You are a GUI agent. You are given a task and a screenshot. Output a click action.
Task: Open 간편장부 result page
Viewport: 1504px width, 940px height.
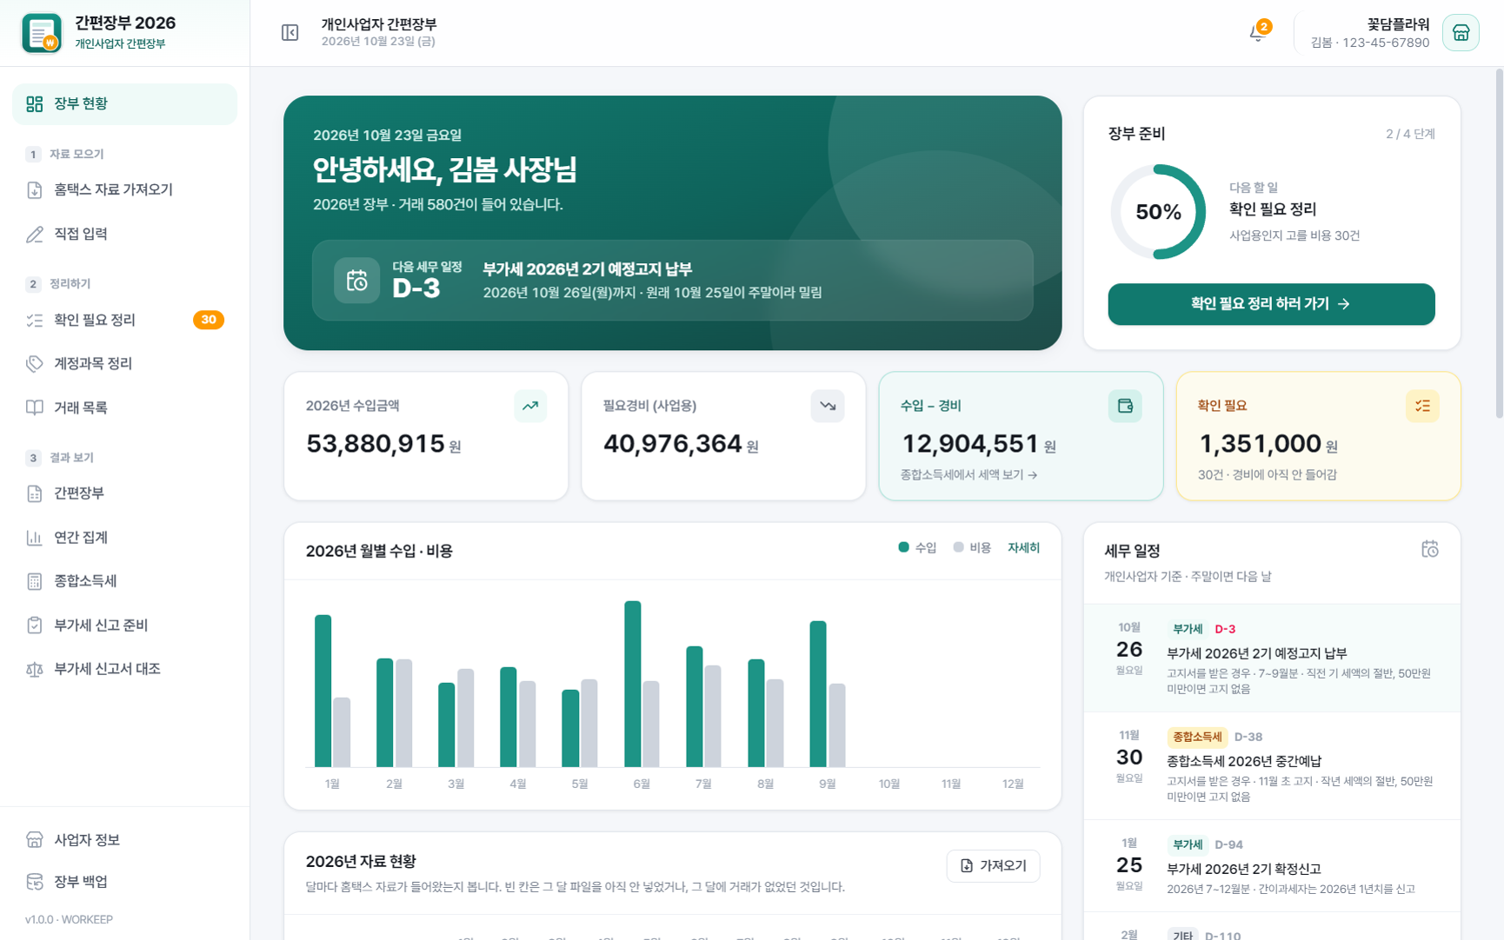tap(124, 493)
